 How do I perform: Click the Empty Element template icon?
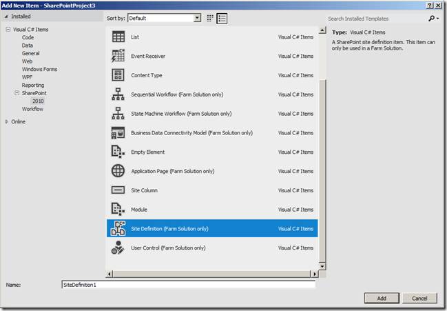(118, 152)
